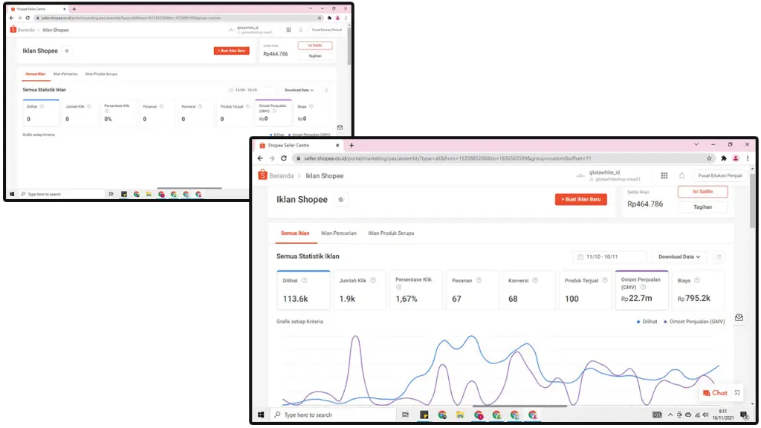Click info icon next to Konversi in front window

[x=535, y=280]
